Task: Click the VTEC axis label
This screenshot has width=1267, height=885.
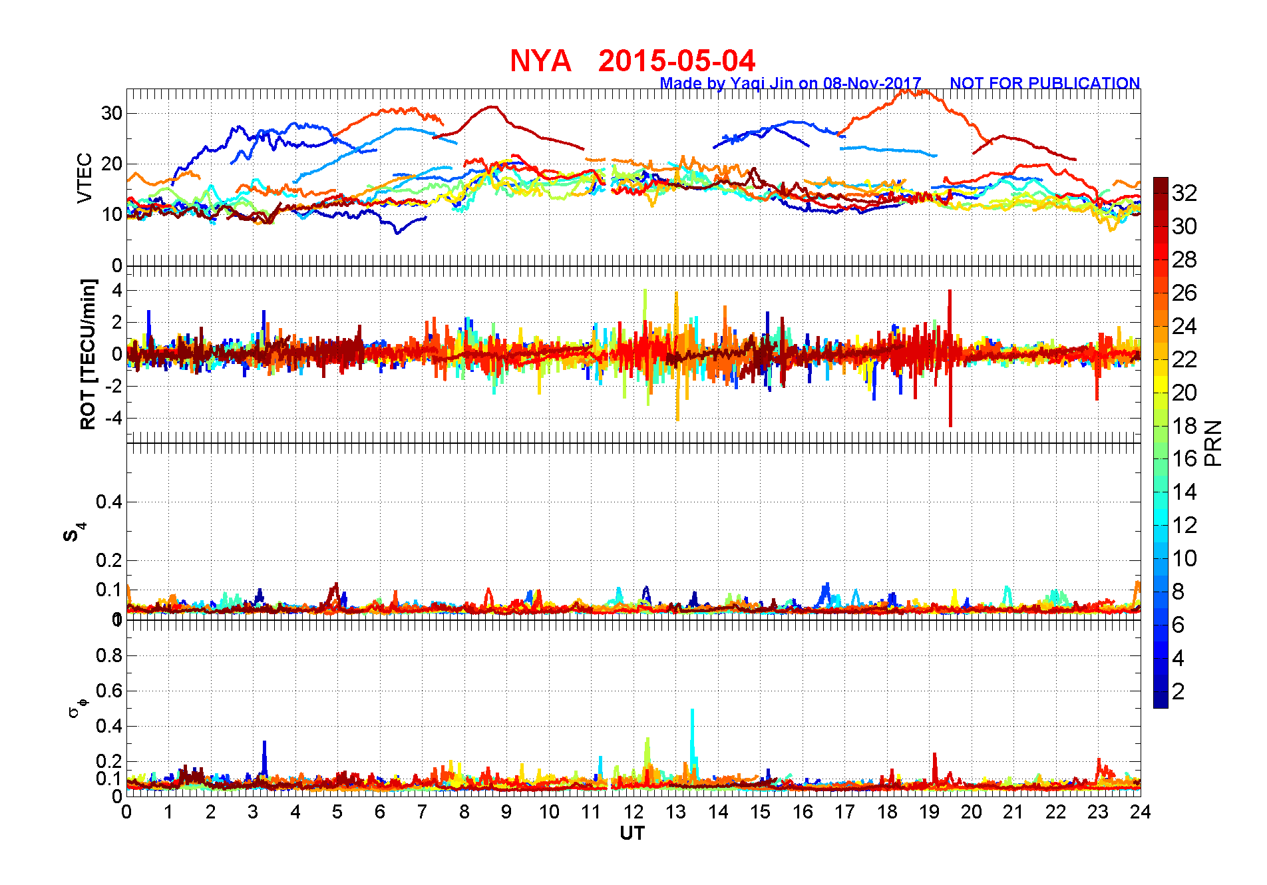Action: click(85, 178)
